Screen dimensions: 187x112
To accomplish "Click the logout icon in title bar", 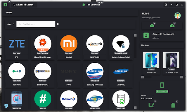I will pyautogui.click(x=166, y=5).
